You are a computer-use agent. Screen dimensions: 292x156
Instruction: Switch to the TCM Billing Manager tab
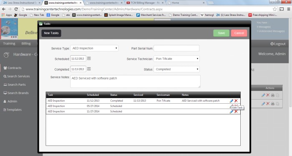pyautogui.click(x=145, y=3)
